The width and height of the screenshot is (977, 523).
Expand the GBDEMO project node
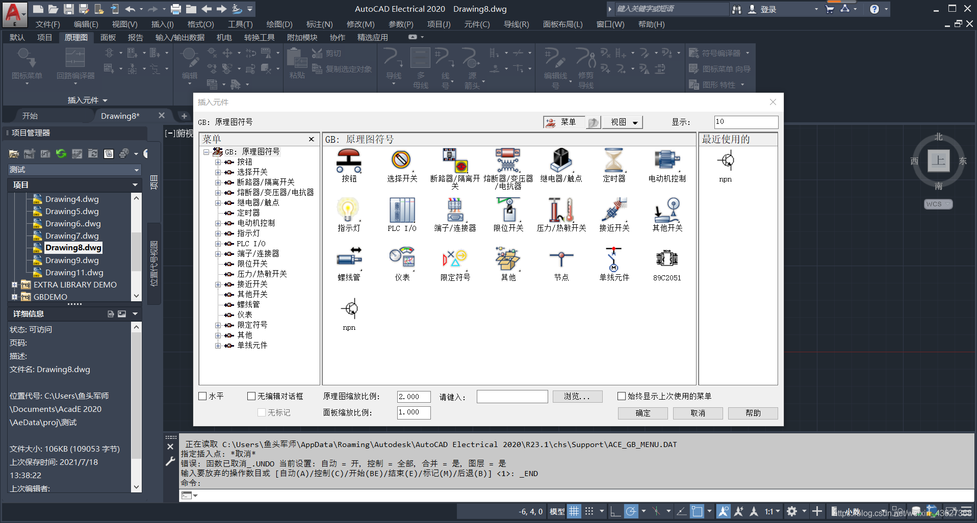(15, 297)
